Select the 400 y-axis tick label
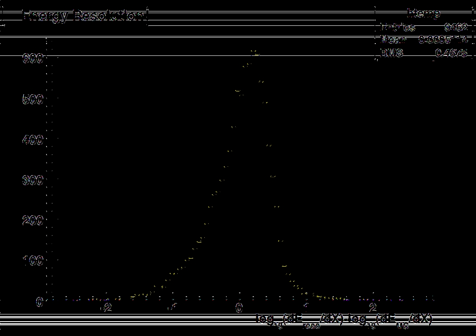The height and width of the screenshot is (336, 476). coord(32,140)
